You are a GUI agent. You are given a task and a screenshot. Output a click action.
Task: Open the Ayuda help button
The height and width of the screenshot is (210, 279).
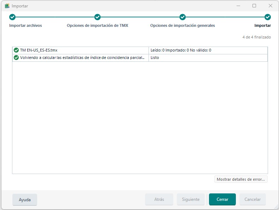point(25,200)
